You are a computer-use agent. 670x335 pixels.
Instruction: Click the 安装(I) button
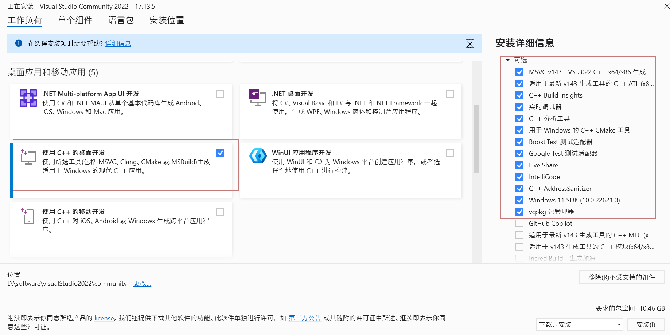click(x=646, y=324)
